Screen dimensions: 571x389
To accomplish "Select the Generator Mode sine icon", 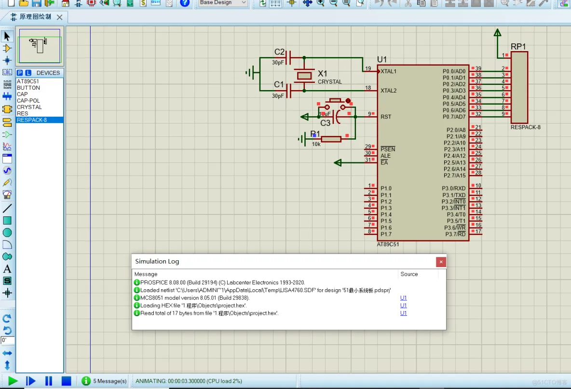I will coord(7,171).
